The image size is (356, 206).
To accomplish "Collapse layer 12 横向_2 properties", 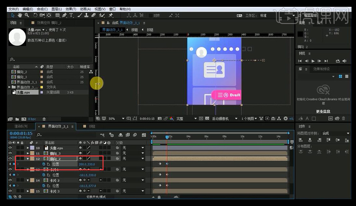I will (28, 159).
